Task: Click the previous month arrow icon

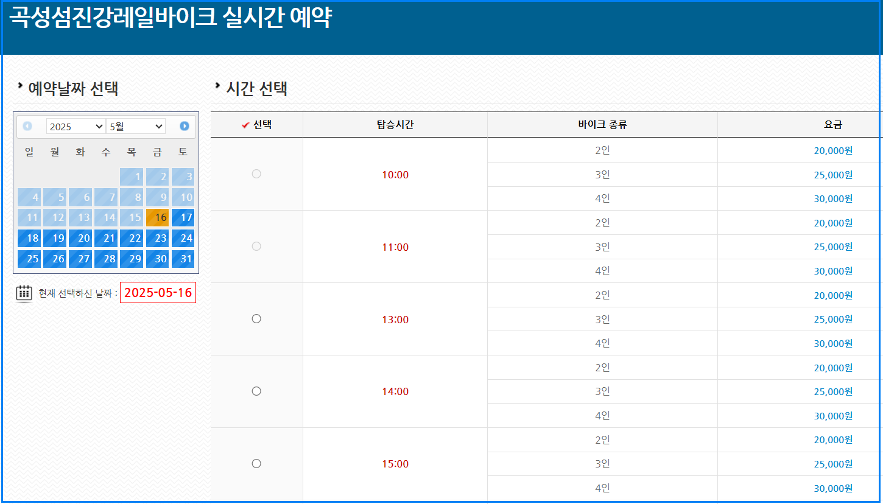Action: point(28,126)
